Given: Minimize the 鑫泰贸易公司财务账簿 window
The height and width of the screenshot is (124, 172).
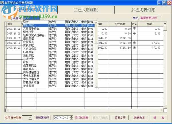Looking at the screenshot, I should point(159,3).
